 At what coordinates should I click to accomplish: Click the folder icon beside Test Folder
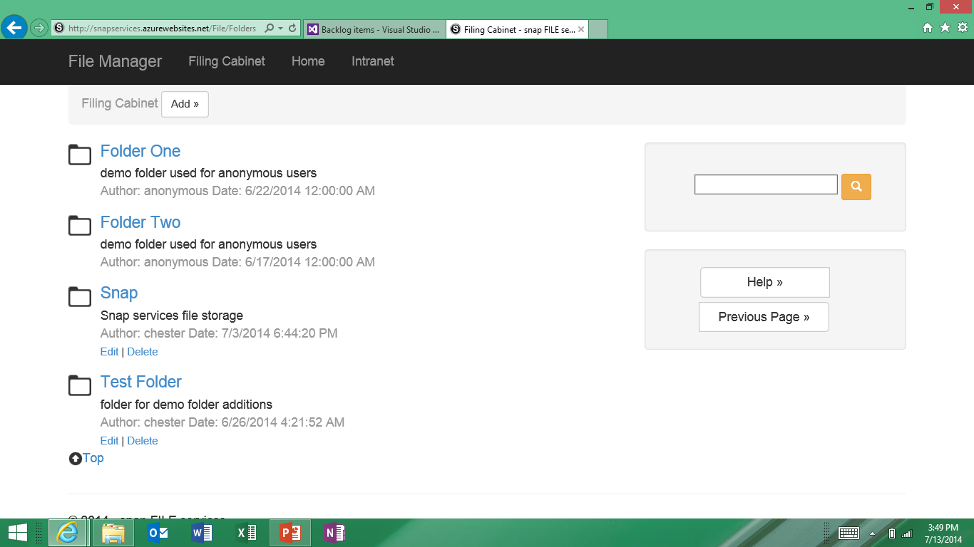80,385
